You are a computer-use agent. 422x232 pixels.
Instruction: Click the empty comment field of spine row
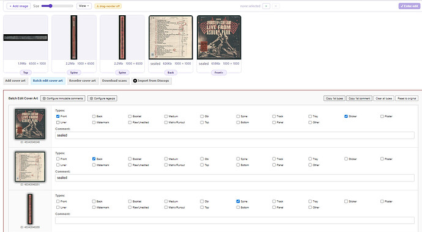[x=235, y=220]
